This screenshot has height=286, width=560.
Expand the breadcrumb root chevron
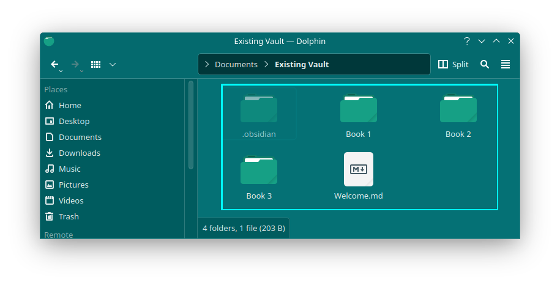coord(207,64)
